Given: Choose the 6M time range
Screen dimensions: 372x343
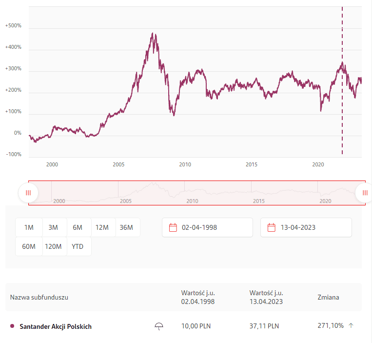Looking at the screenshot, I should (x=78, y=227).
